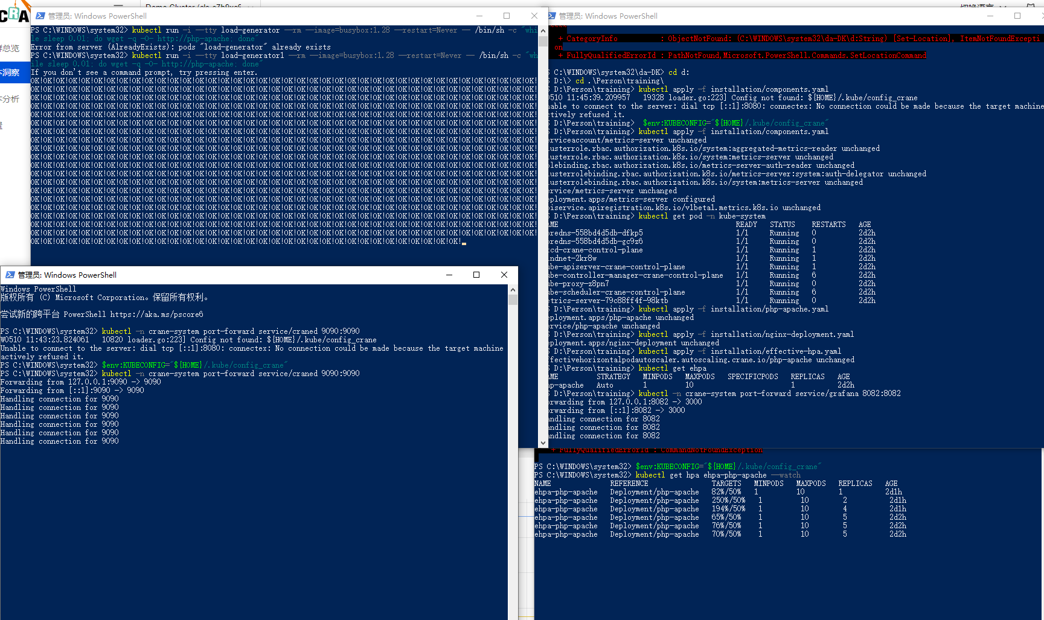The height and width of the screenshot is (620, 1044).
Task: Click 'If you don't see a command prompt' line
Action: 144,72
